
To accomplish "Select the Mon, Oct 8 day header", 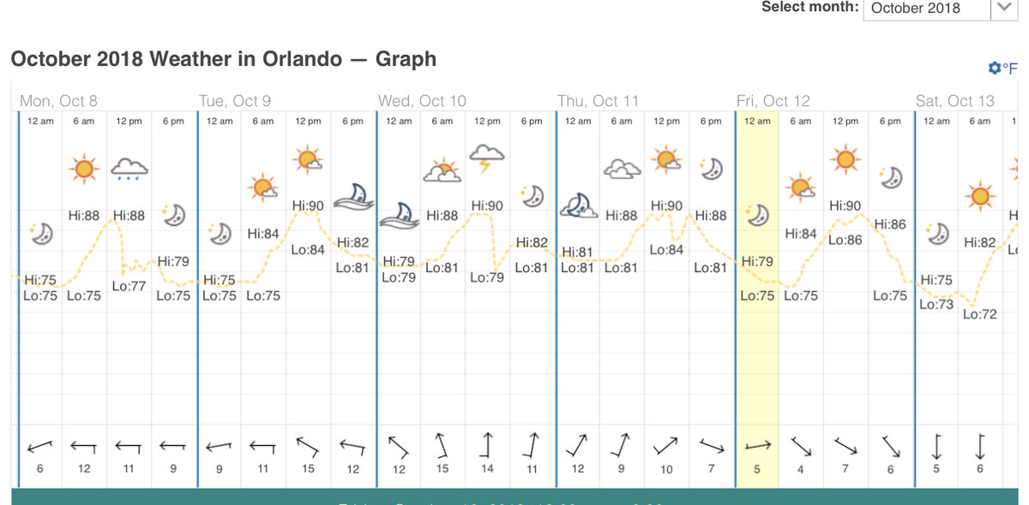I will click(x=59, y=101).
